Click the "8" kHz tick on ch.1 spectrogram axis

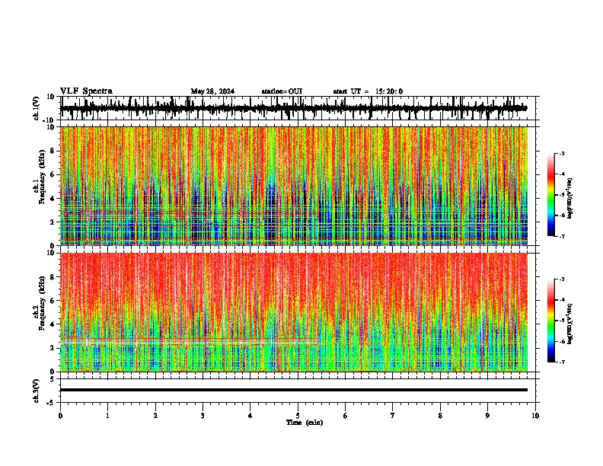coord(53,151)
